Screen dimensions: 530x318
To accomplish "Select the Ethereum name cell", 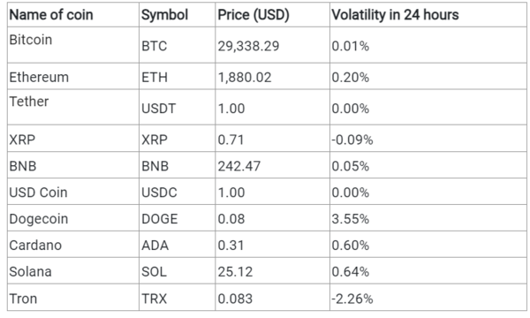I will pyautogui.click(x=73, y=76).
